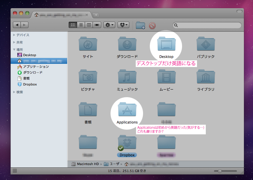Open the ムービー folder
Image resolution: width=253 pixels, height=180 pixels.
tap(167, 77)
